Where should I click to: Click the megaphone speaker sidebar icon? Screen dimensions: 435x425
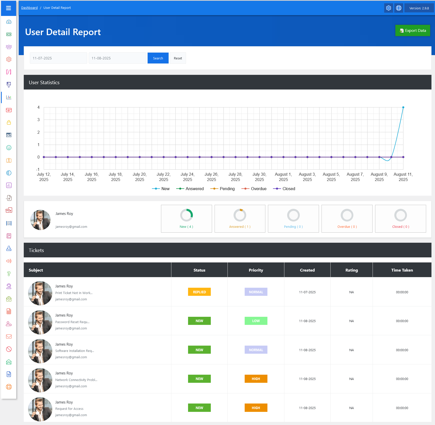coord(9,261)
